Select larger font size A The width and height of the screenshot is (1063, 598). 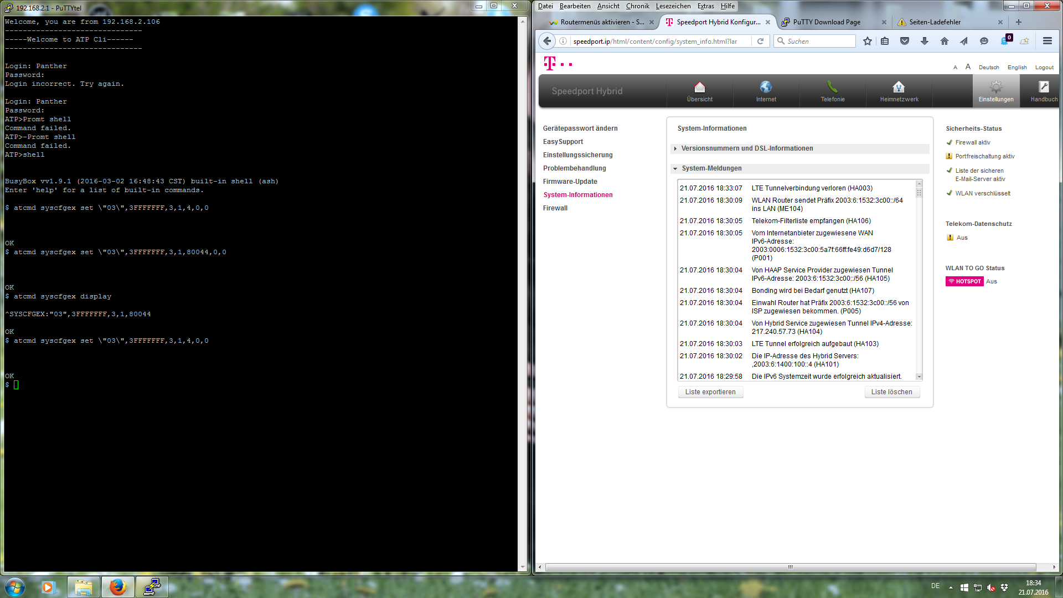968,67
